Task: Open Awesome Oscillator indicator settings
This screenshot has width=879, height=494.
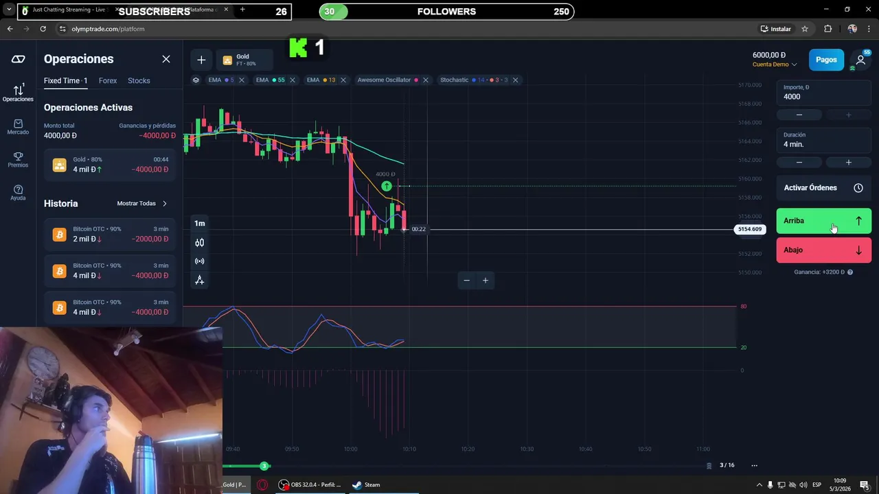Action: [388, 80]
